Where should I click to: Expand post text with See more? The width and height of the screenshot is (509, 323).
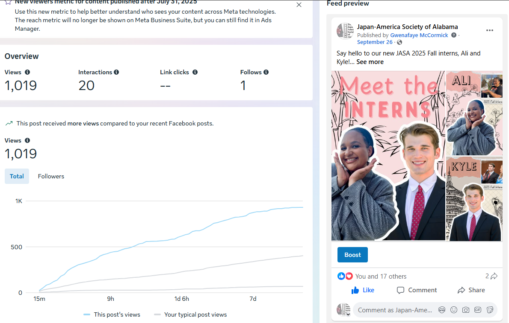[x=370, y=62]
